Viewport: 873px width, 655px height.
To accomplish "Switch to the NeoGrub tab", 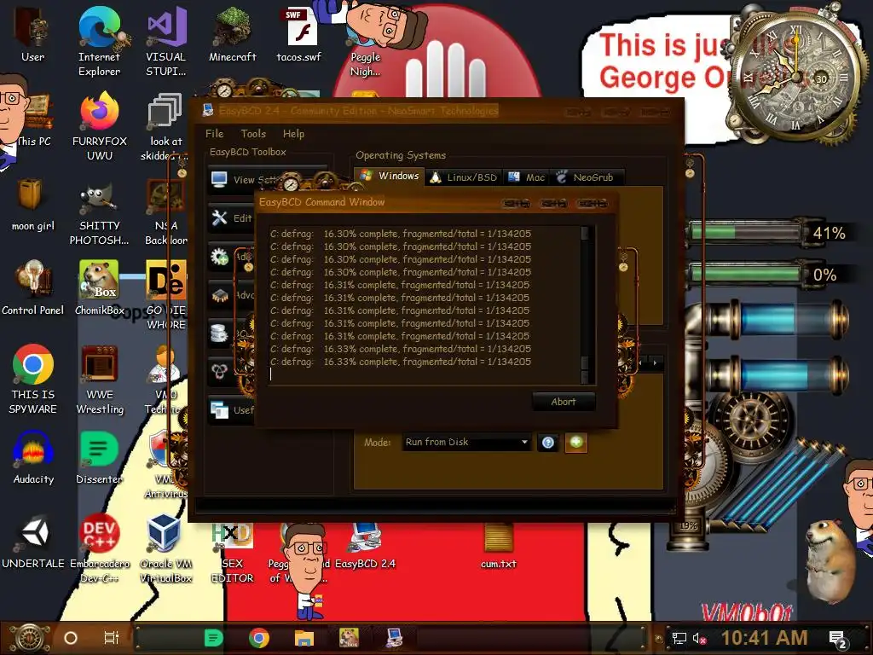I will pyautogui.click(x=587, y=177).
